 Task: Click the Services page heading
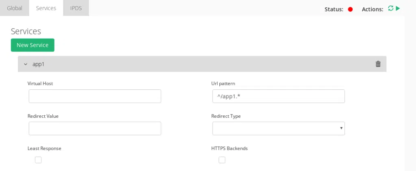coord(26,31)
